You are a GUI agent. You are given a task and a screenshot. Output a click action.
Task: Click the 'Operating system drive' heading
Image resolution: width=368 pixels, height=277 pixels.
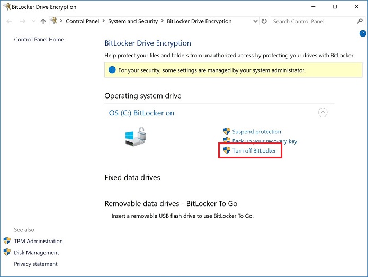pos(143,96)
